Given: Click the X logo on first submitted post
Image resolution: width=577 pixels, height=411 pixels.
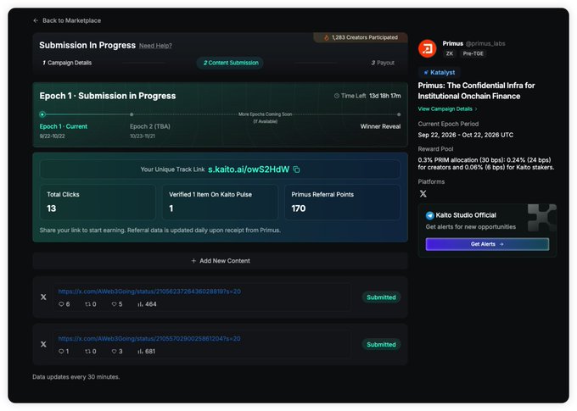Looking at the screenshot, I should tap(43, 297).
